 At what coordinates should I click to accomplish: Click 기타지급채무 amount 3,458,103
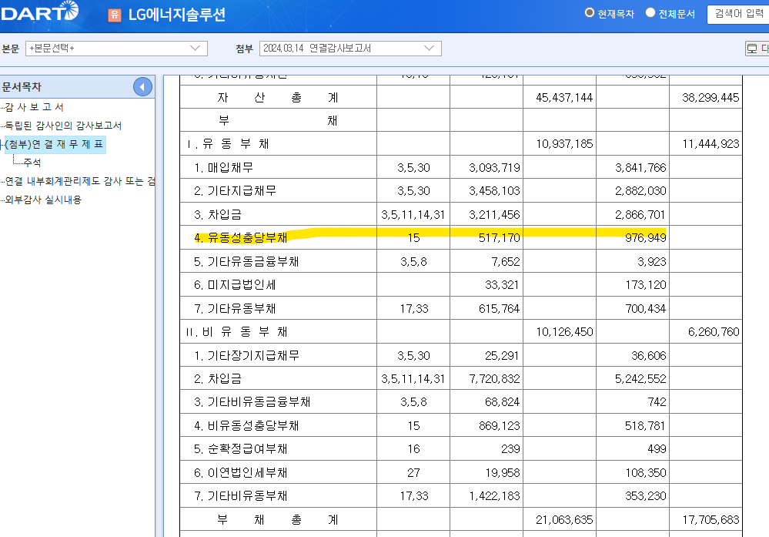pyautogui.click(x=494, y=191)
